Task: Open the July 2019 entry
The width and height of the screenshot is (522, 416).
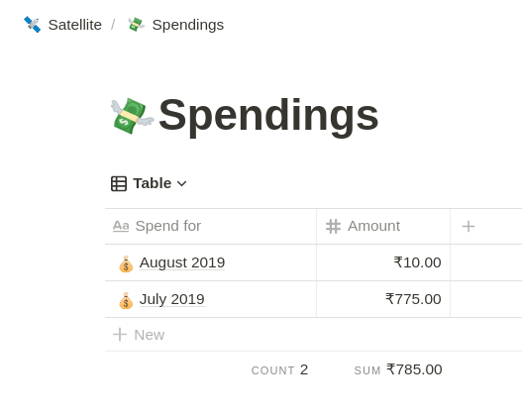Action: (x=171, y=299)
